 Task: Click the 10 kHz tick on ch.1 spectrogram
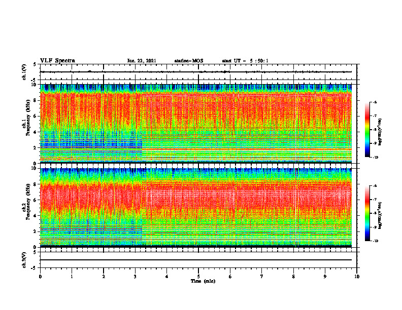[x=34, y=85]
